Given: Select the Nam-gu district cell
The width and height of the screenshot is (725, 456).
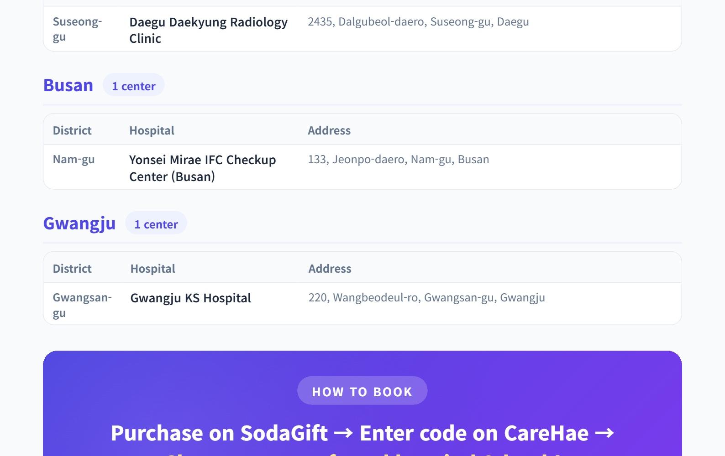Looking at the screenshot, I should tap(74, 159).
